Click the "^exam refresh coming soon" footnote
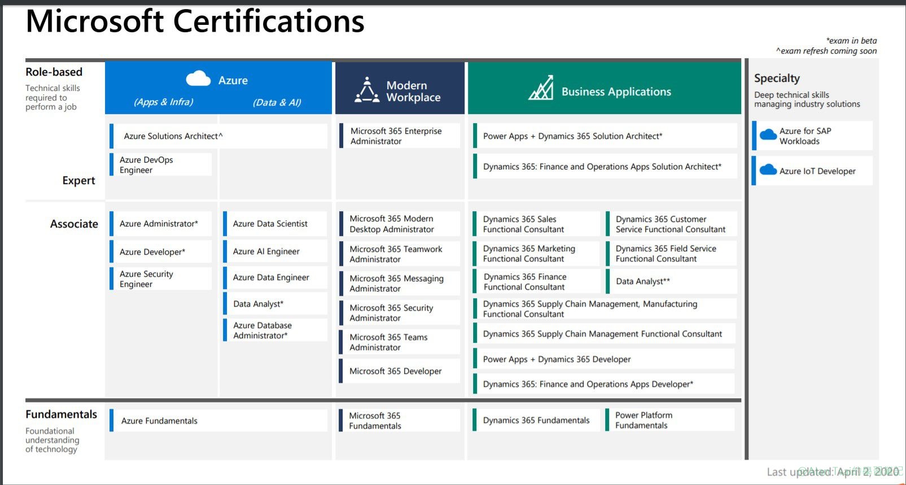This screenshot has height=485, width=906. click(826, 51)
